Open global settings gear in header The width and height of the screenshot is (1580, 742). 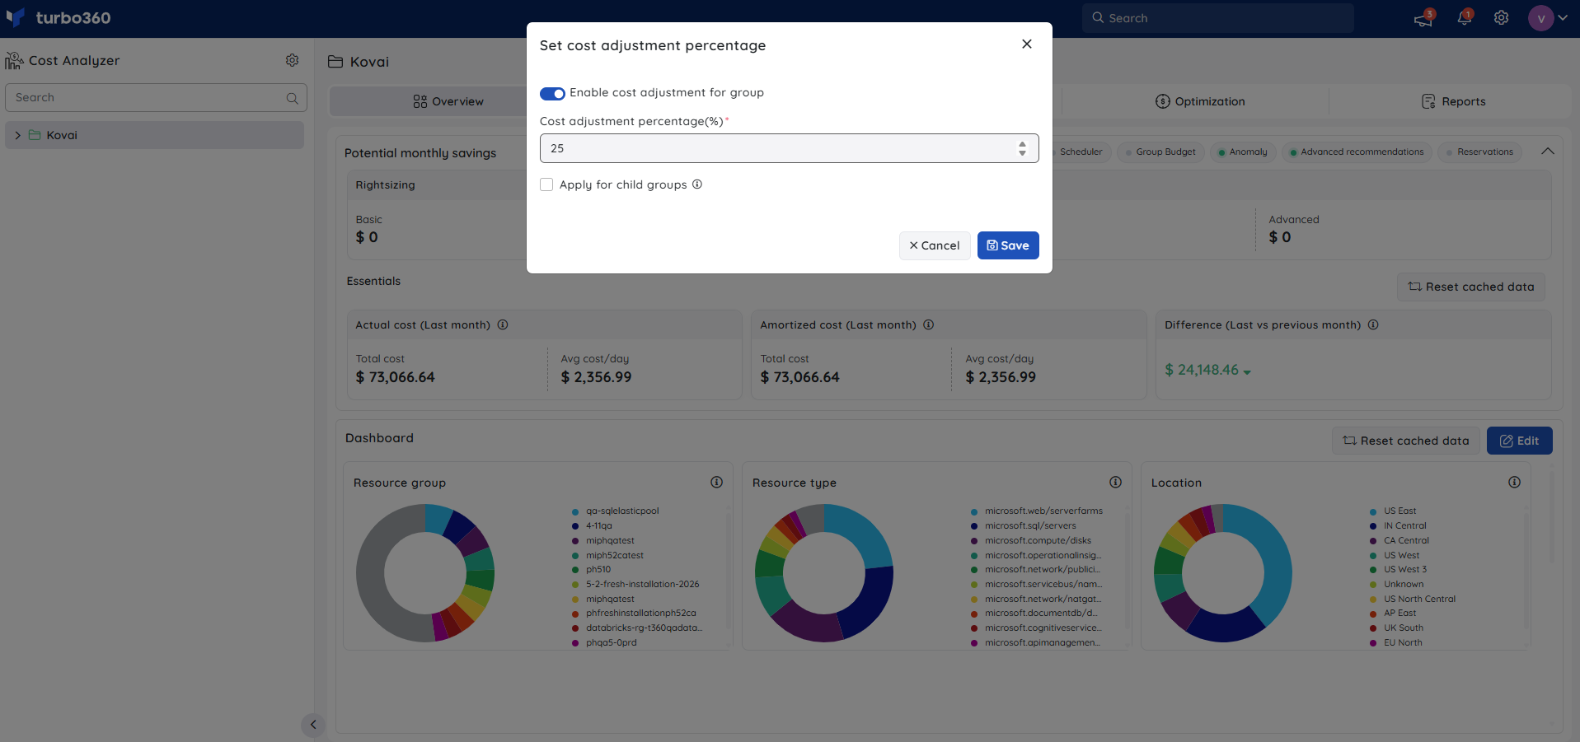[x=1502, y=17]
